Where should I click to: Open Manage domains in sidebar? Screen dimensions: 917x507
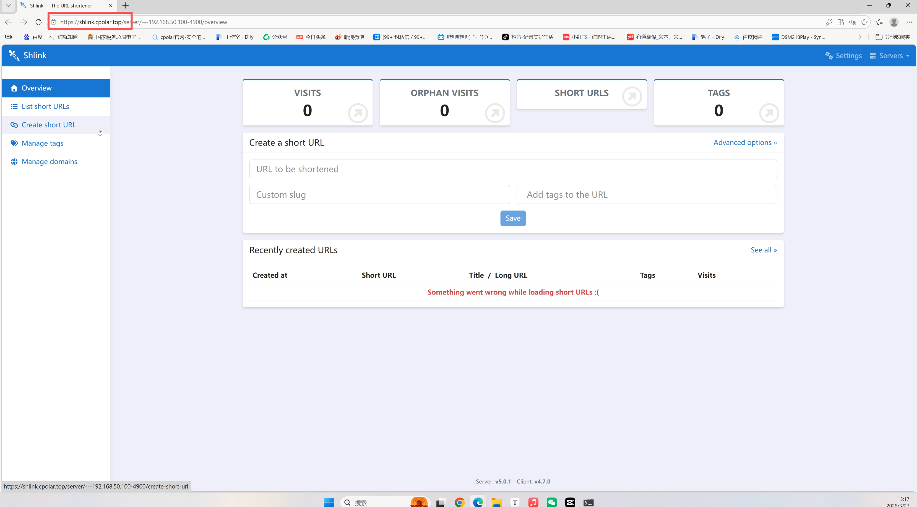[x=49, y=162]
